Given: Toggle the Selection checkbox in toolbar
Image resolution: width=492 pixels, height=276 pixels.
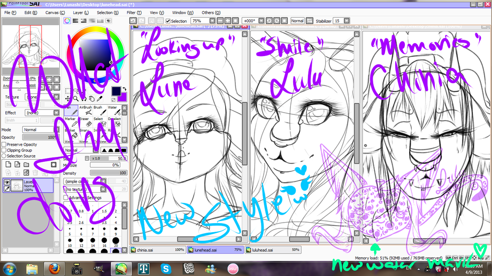Looking at the screenshot, I should pyautogui.click(x=168, y=21).
